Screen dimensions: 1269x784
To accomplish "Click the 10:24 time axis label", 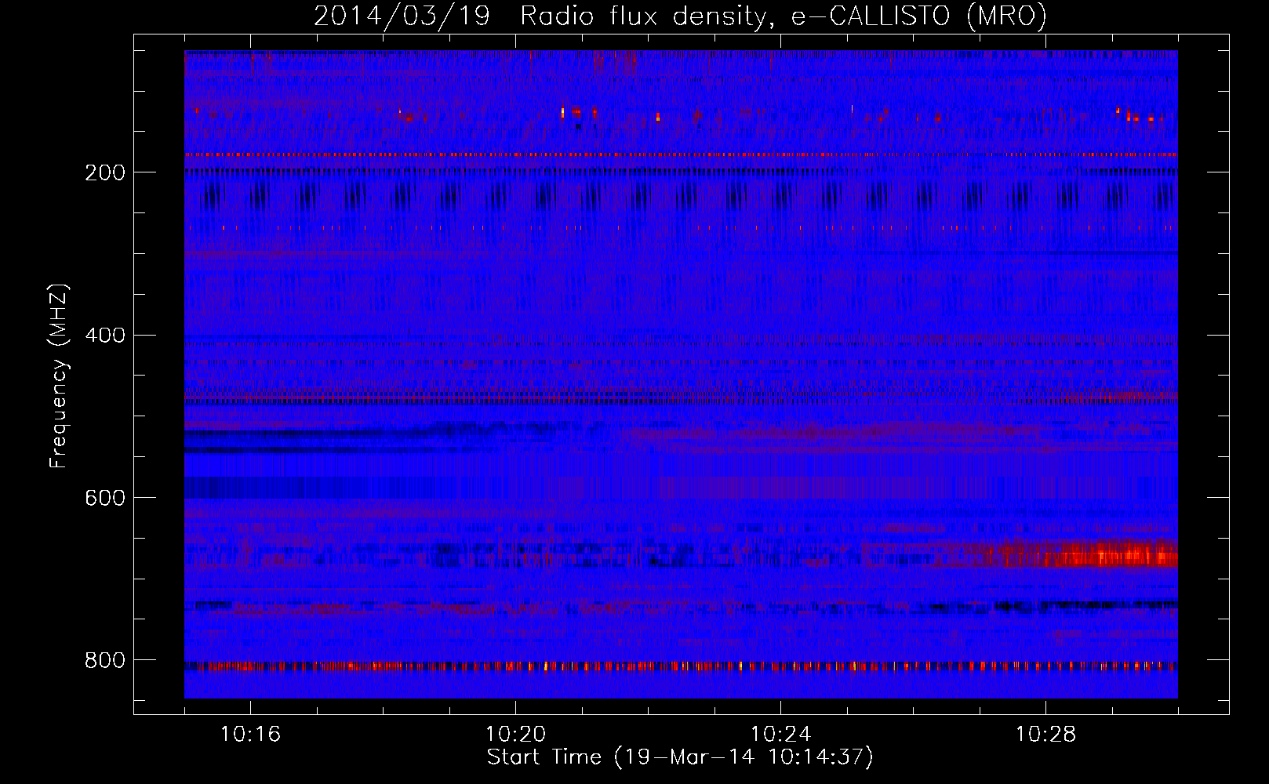I will [780, 735].
